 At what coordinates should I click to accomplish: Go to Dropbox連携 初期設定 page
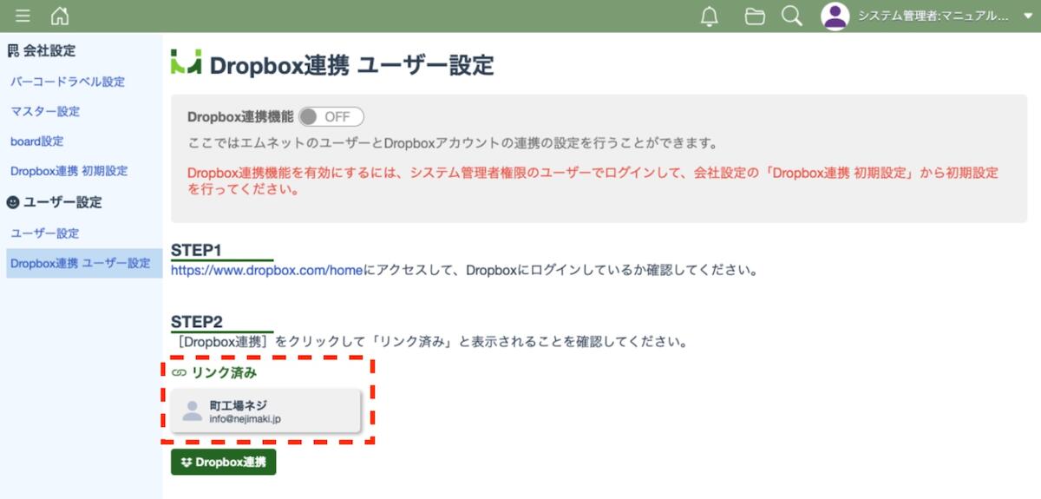pos(69,171)
